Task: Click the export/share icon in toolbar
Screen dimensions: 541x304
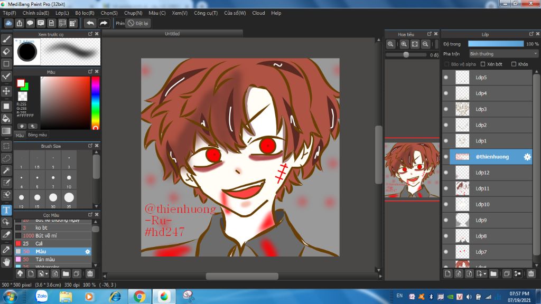Action: pyautogui.click(x=20, y=23)
